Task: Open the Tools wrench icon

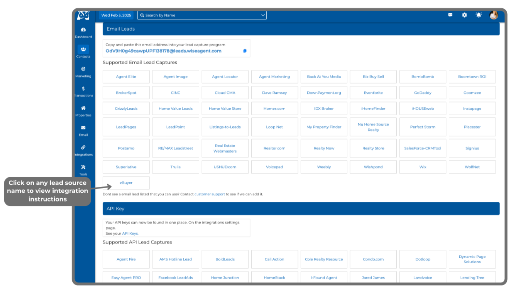Action: [83, 167]
